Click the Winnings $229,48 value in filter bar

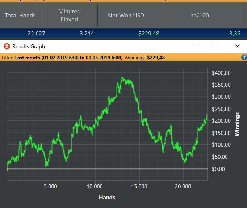(x=156, y=58)
